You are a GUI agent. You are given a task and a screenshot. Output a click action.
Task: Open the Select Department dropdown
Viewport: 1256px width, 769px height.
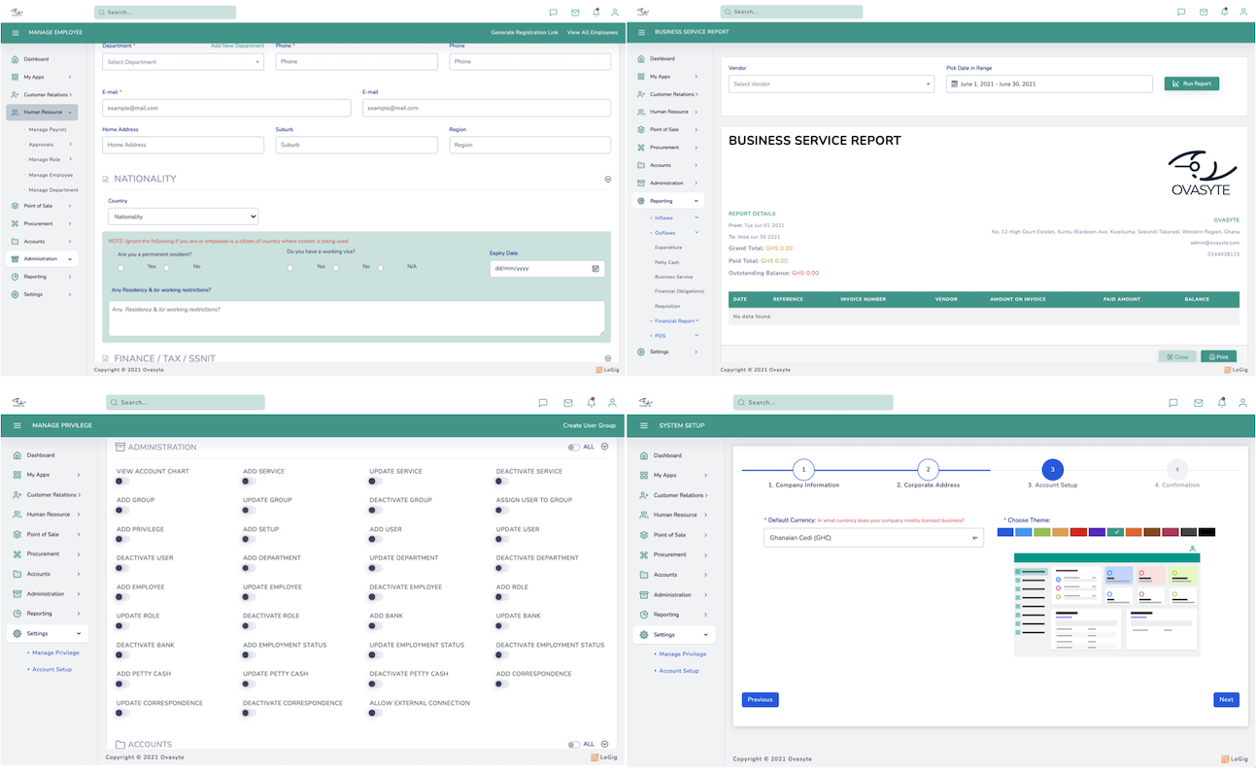click(x=183, y=62)
